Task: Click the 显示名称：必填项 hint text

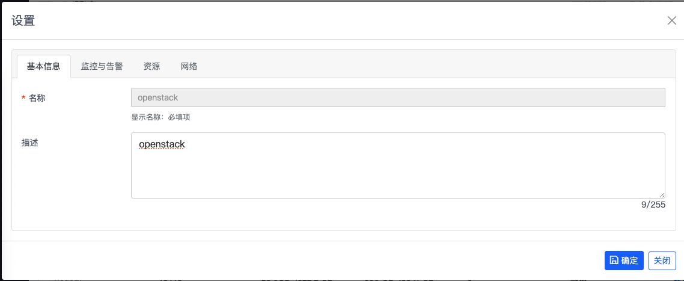Action: click(160, 117)
